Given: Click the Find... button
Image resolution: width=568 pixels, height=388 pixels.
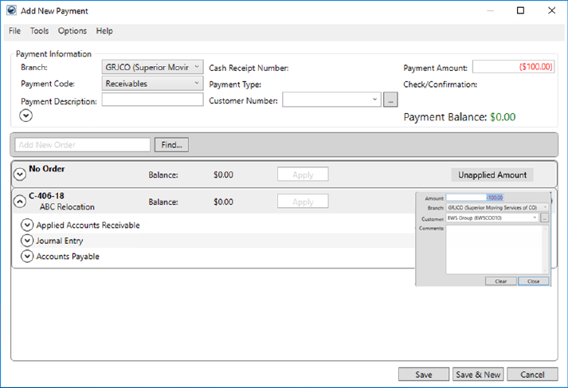Looking at the screenshot, I should pos(171,144).
